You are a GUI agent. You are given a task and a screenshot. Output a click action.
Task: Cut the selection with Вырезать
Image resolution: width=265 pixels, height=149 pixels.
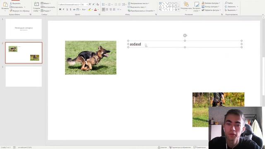point(15,3)
